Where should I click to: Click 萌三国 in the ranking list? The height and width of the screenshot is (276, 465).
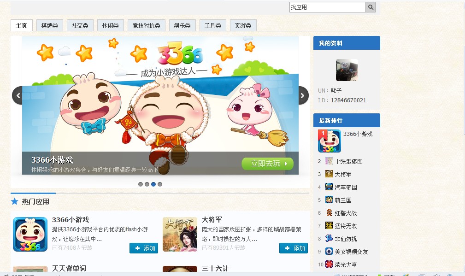point(343,200)
